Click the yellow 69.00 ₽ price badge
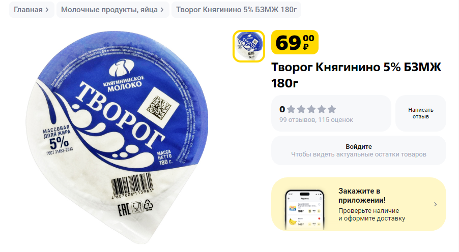The height and width of the screenshot is (252, 459). click(x=295, y=42)
